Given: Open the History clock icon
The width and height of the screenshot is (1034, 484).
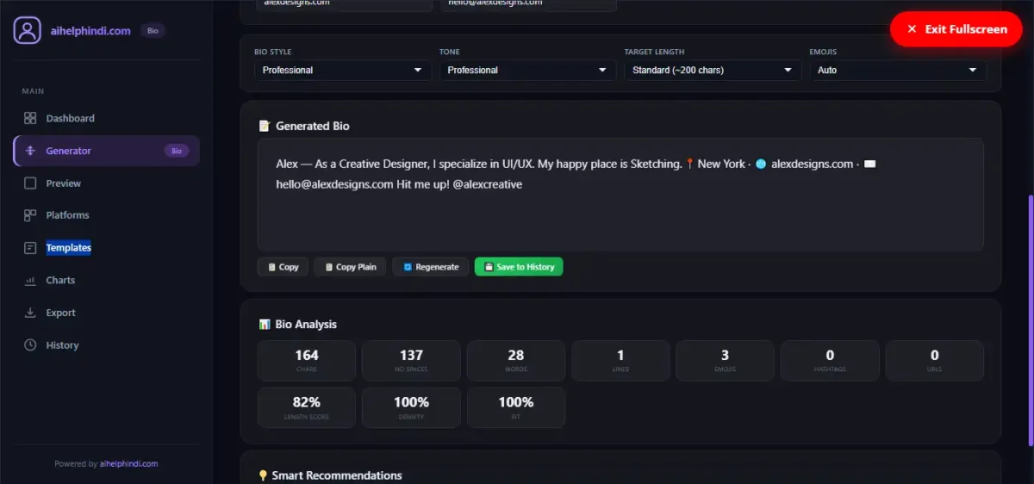Looking at the screenshot, I should pyautogui.click(x=30, y=345).
